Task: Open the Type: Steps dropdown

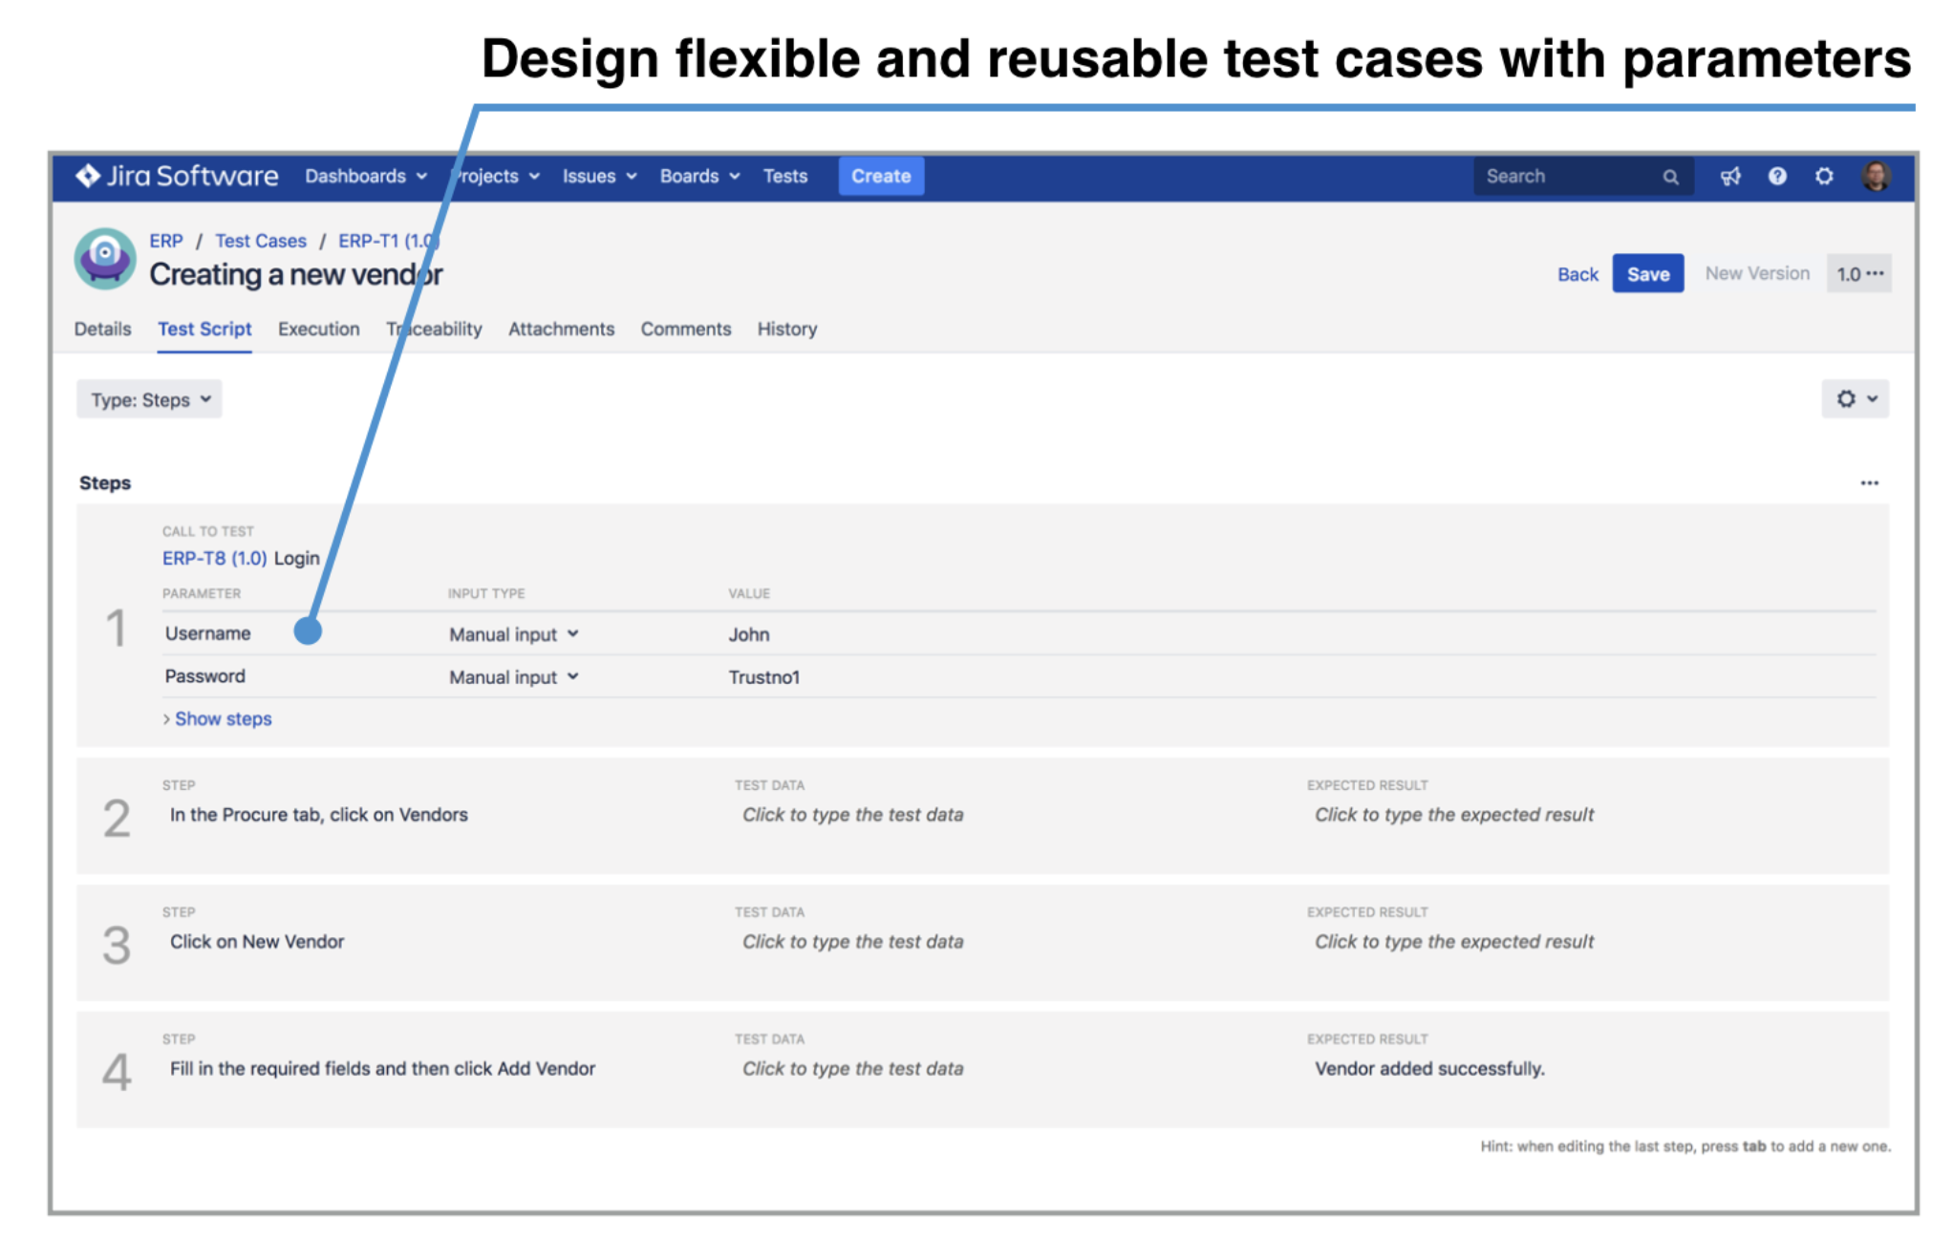Action: (150, 400)
